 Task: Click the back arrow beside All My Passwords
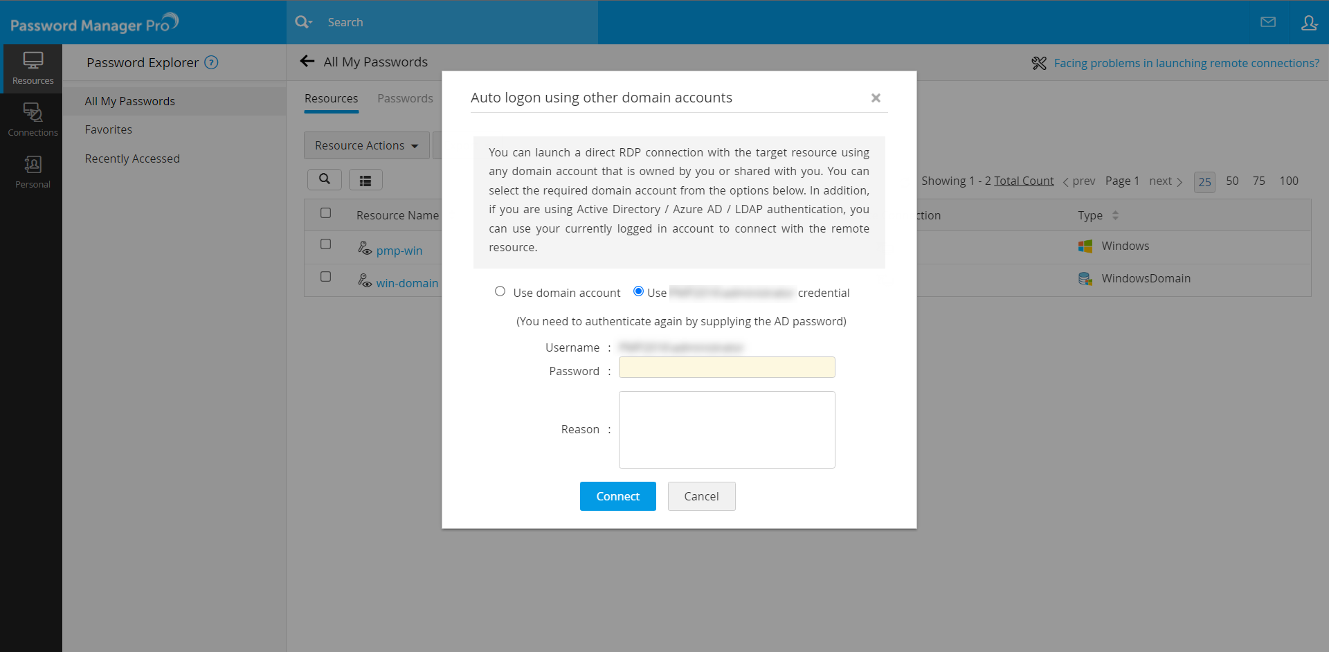(x=307, y=62)
